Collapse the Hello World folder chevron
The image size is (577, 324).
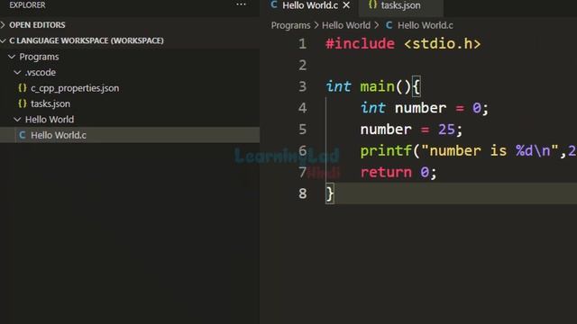pos(17,120)
